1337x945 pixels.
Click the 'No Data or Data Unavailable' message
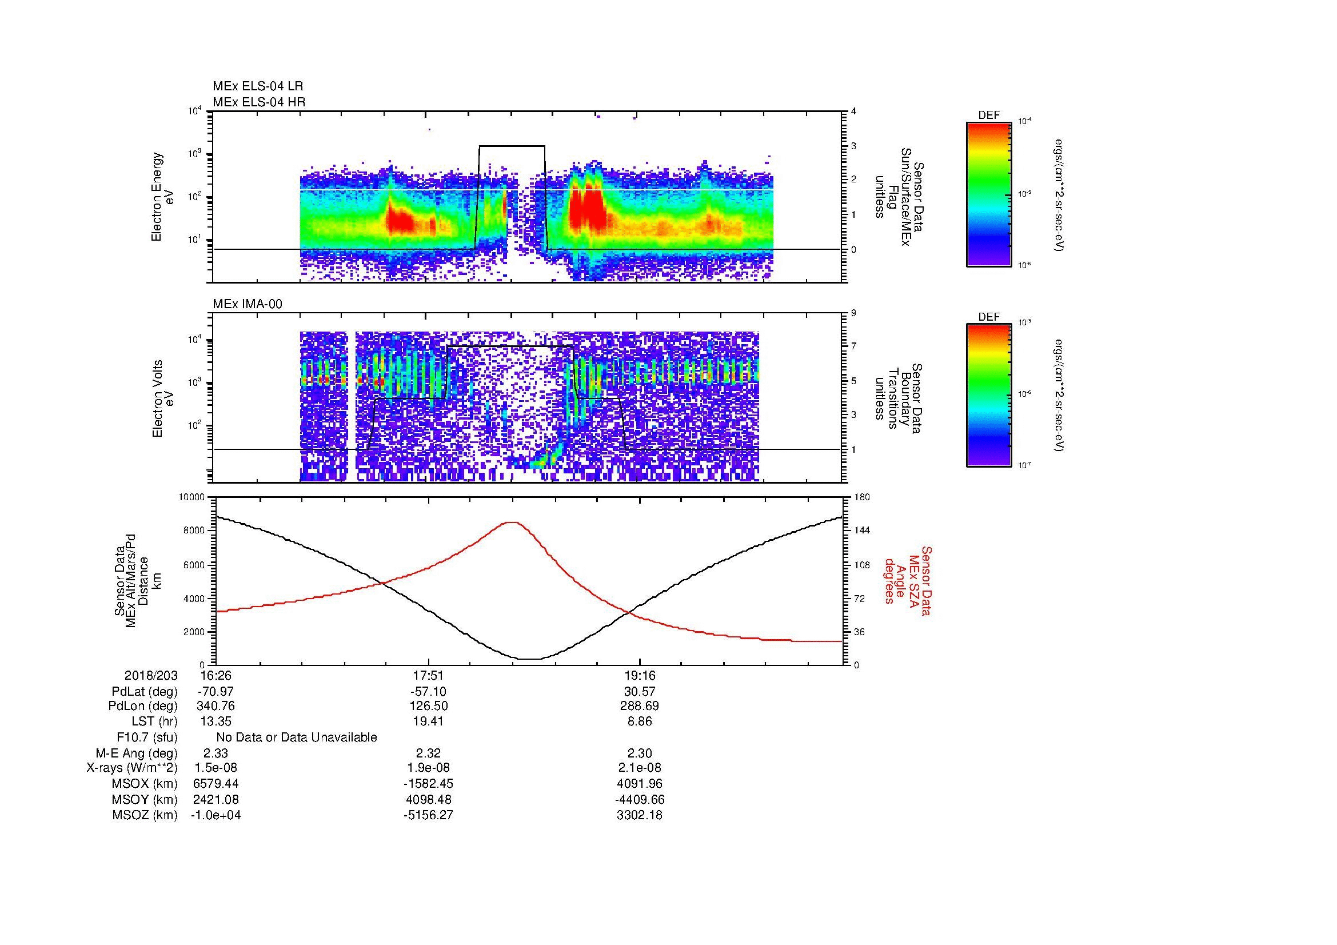297,737
